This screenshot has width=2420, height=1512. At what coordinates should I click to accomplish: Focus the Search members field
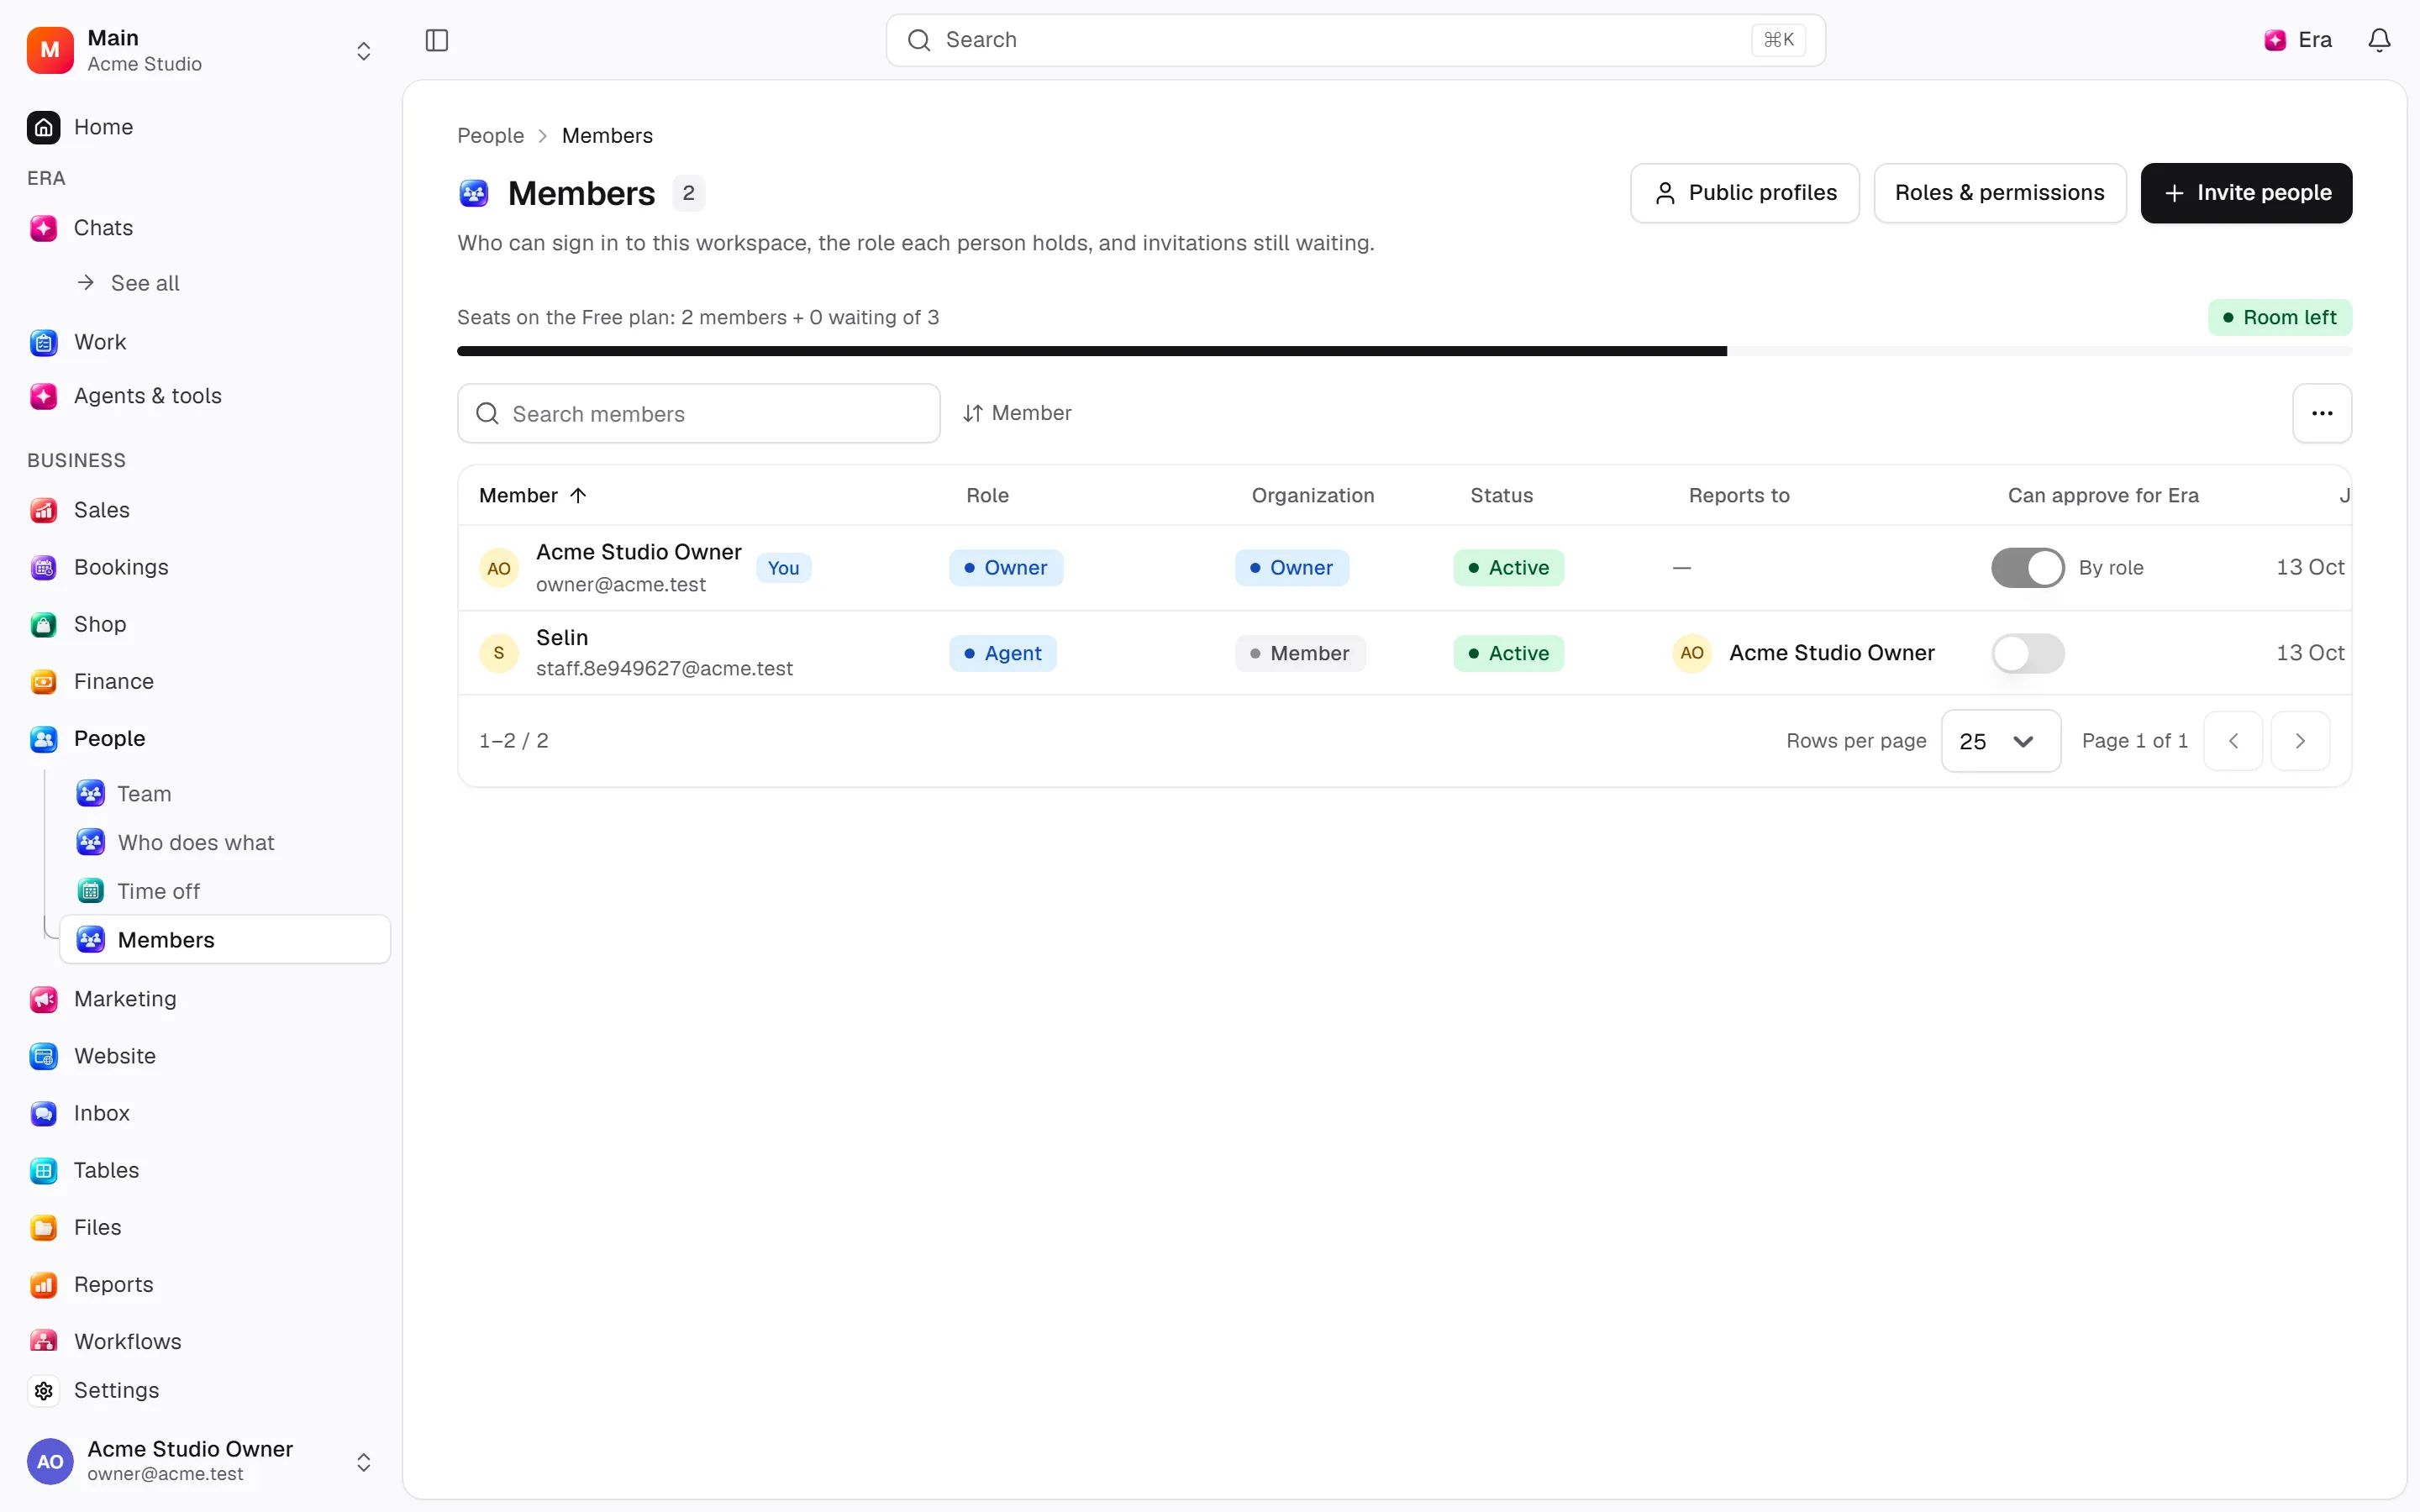tap(698, 413)
